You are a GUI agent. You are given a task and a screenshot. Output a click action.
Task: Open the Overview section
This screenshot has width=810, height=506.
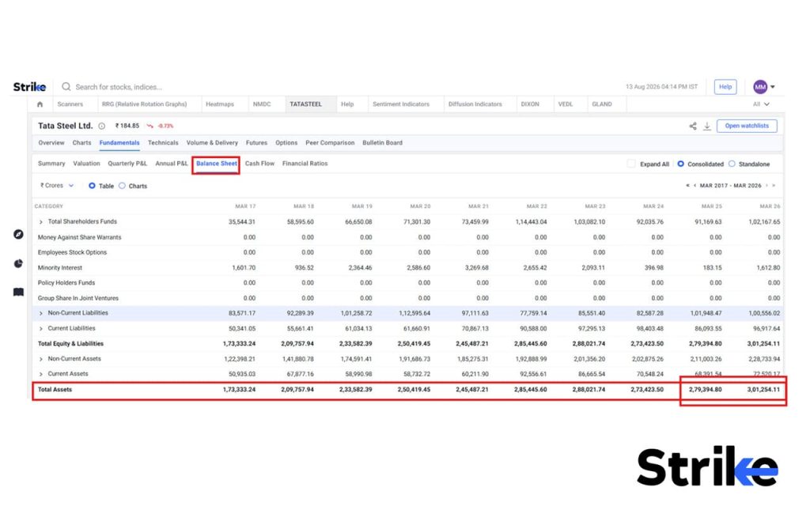pyautogui.click(x=51, y=143)
